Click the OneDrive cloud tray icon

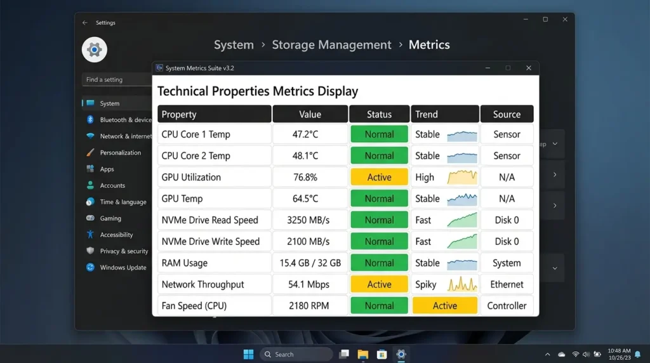[562, 354]
